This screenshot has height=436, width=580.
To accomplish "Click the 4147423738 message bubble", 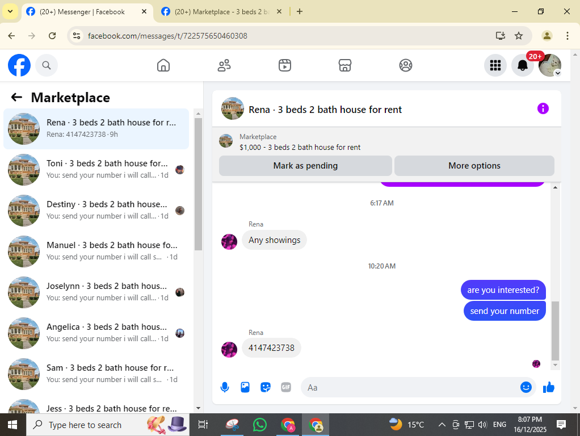I will 271,348.
